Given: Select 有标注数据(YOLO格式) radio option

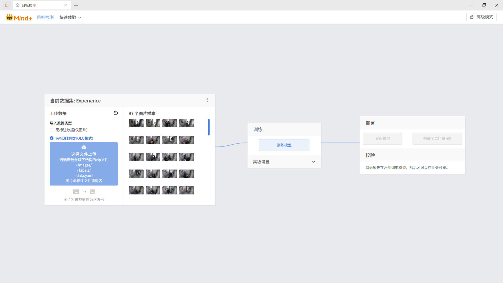Looking at the screenshot, I should pyautogui.click(x=52, y=138).
